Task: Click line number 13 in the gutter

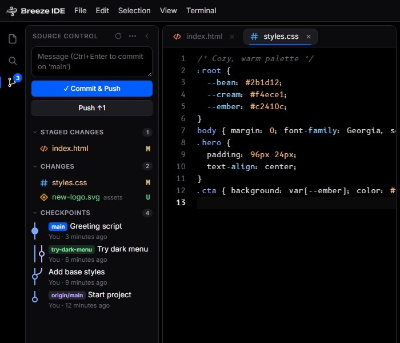Action: coord(181,202)
